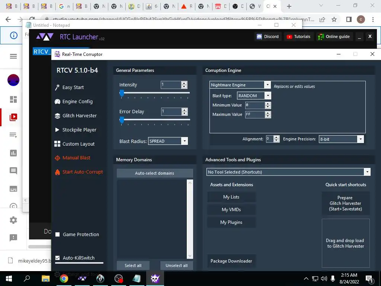Click the Minimum Value field
381x286 pixels.
(255, 105)
